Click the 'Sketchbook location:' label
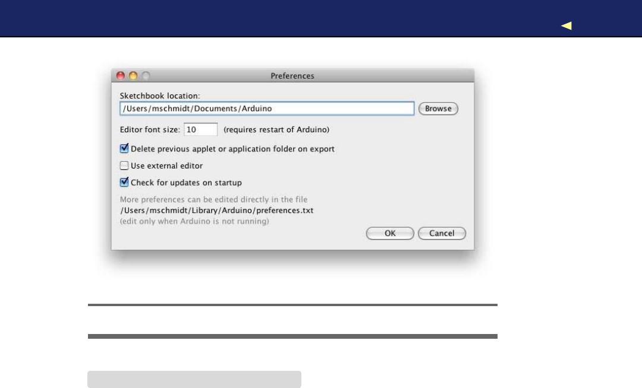Viewport: 642px width, 388px height. point(160,96)
